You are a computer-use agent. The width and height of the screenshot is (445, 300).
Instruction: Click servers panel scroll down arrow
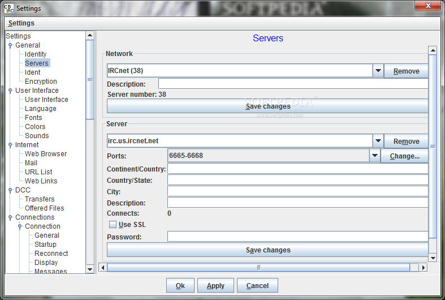coord(433,258)
